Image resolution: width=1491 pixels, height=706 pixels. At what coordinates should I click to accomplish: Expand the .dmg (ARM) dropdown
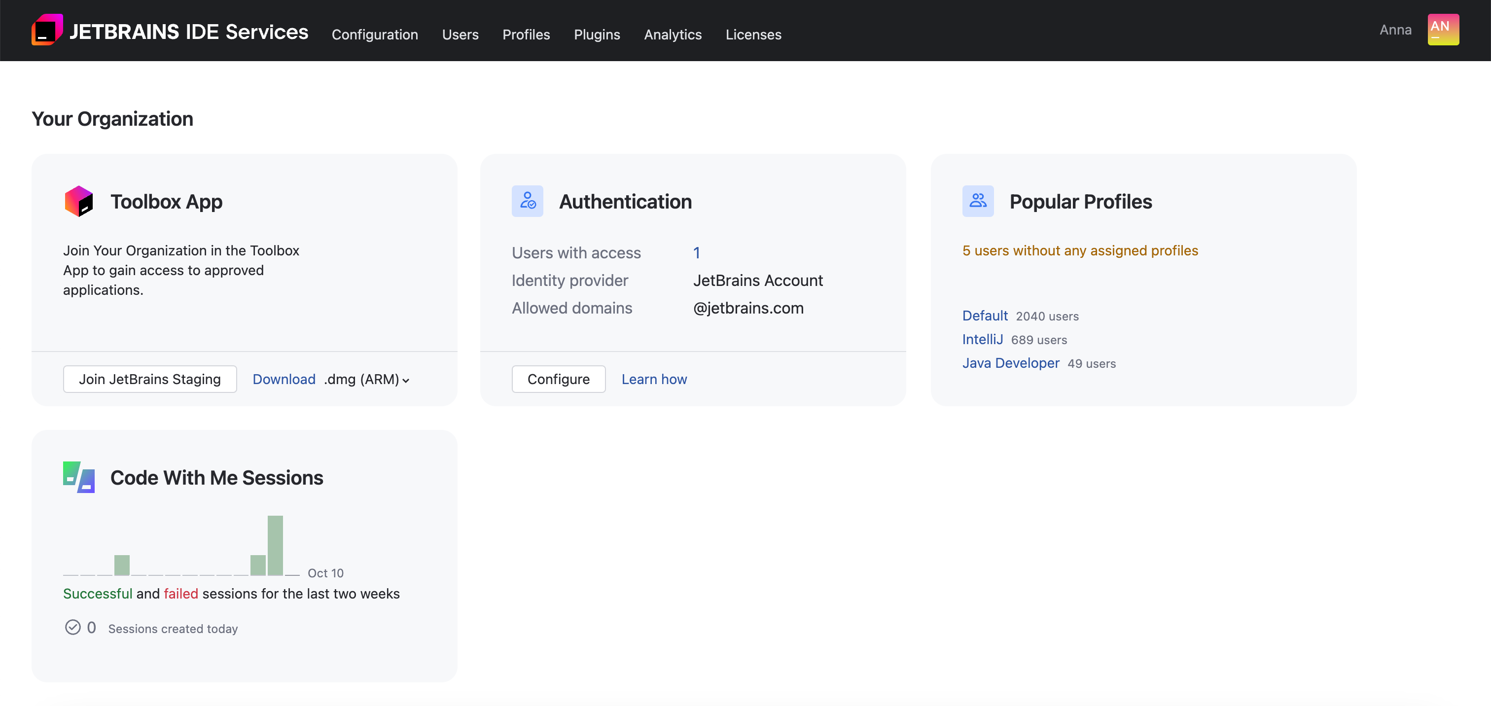click(366, 380)
